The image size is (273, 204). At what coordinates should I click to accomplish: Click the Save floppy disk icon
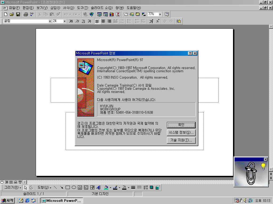point(18,14)
